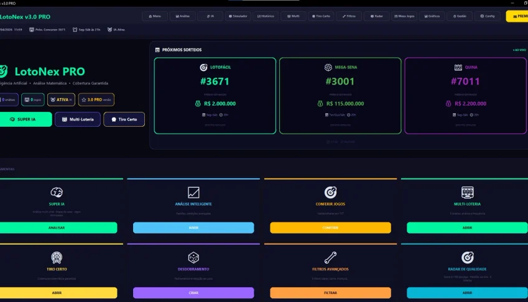Go to Meus Jogos

coord(404,16)
